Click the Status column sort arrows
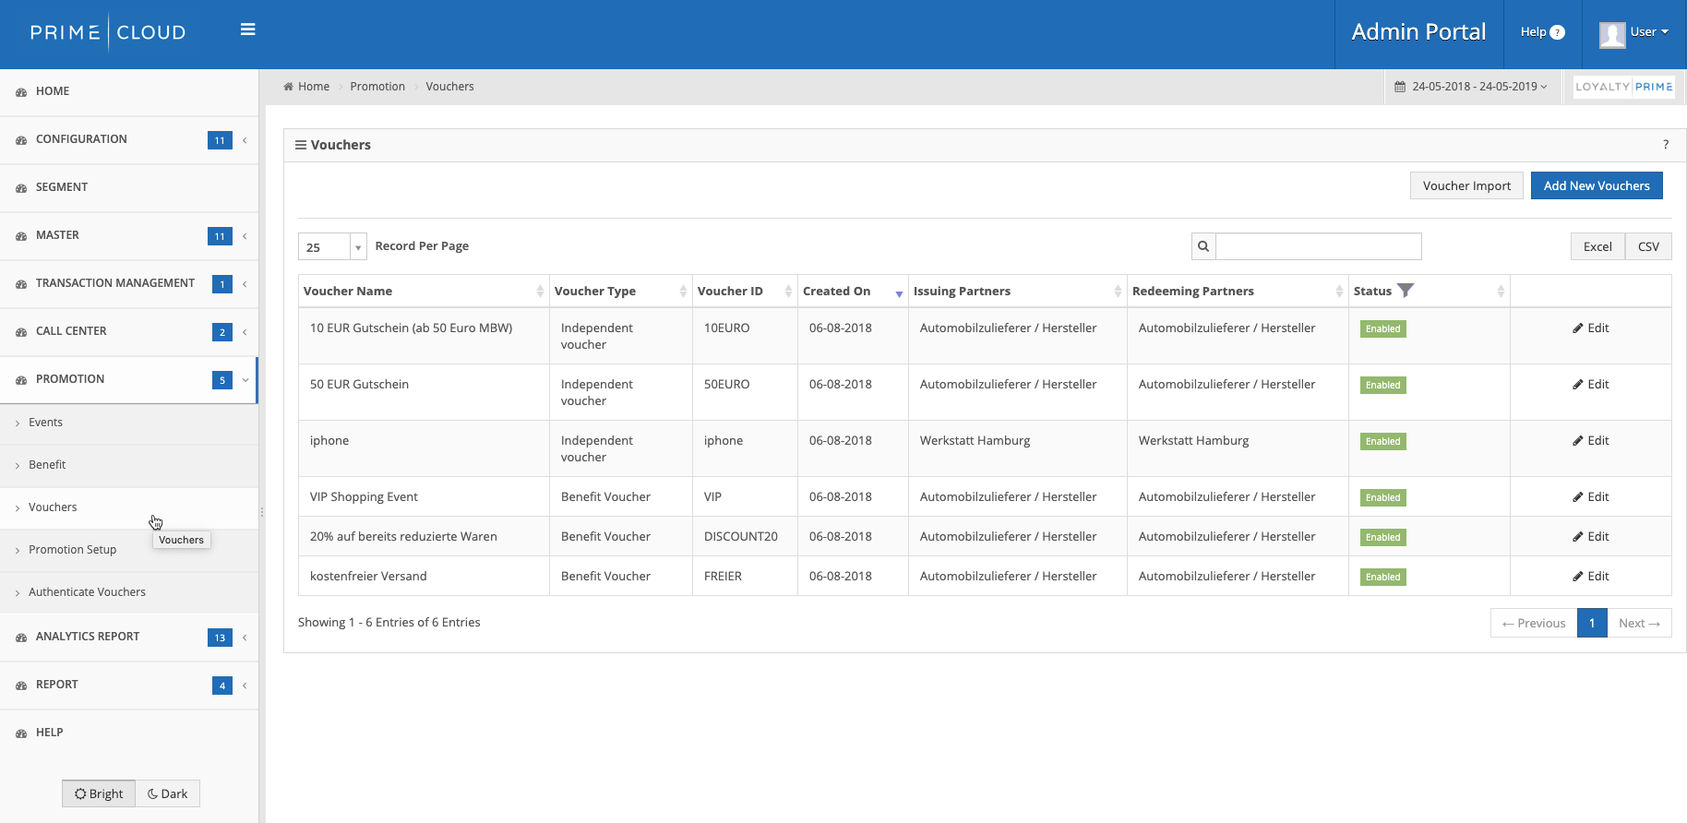This screenshot has width=1687, height=823. coord(1501,292)
